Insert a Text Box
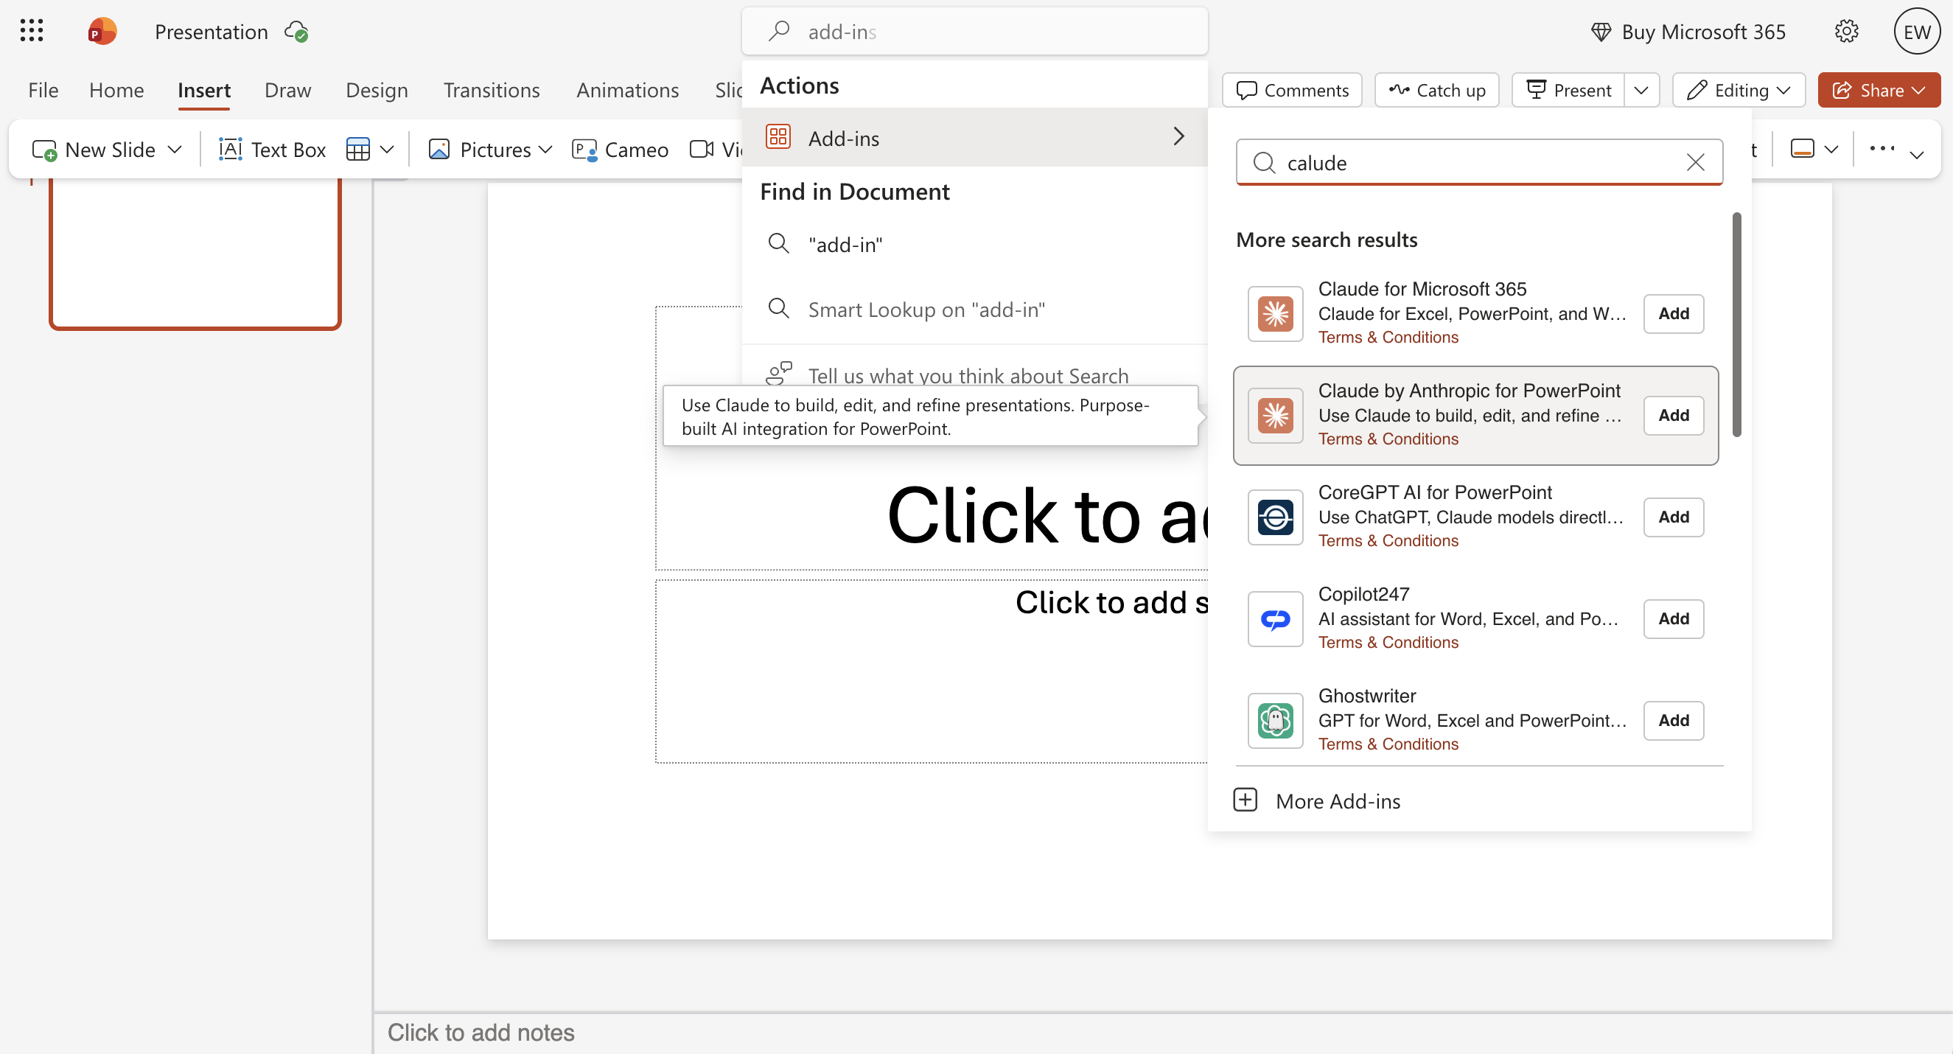1953x1054 pixels. point(272,150)
